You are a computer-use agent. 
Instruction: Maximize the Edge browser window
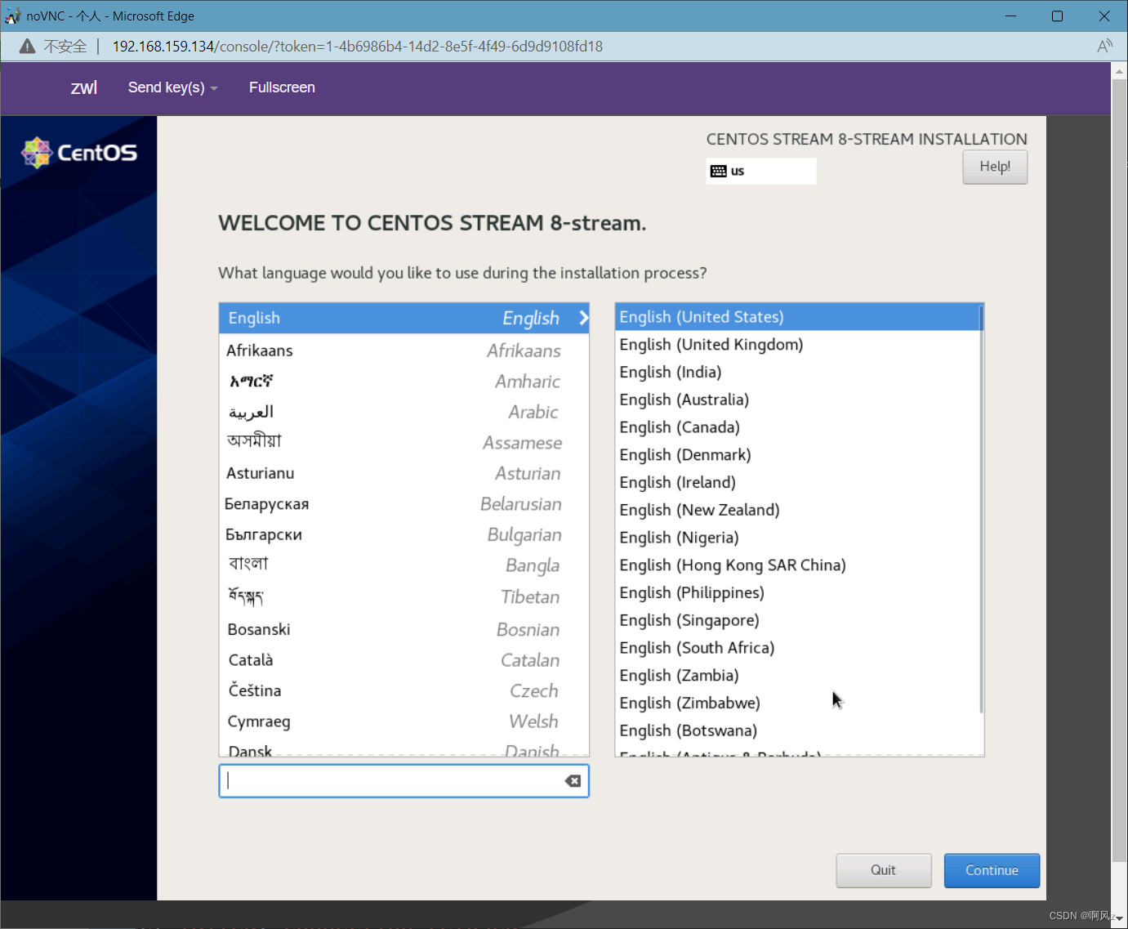click(x=1057, y=16)
